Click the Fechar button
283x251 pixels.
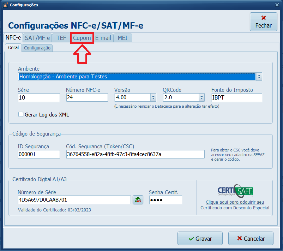pyautogui.click(x=263, y=22)
